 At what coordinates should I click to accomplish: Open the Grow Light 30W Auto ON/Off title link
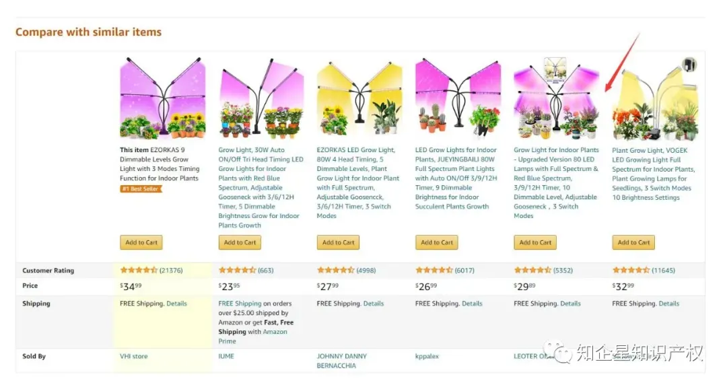tap(261, 187)
